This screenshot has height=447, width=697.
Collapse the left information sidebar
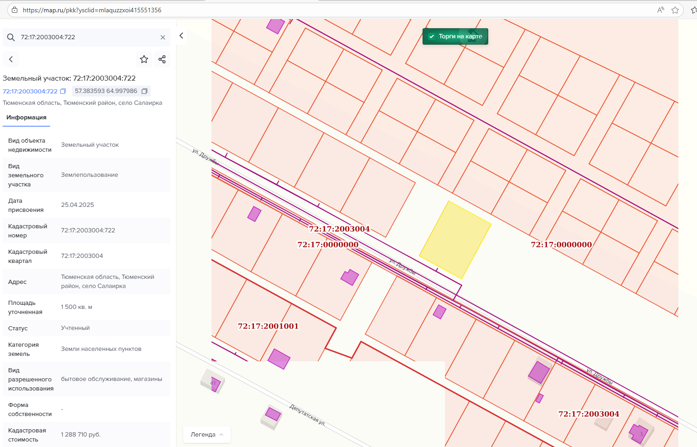pos(181,36)
